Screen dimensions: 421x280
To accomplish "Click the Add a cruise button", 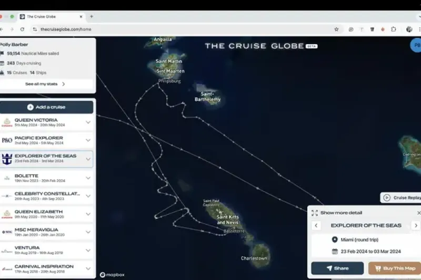I will coord(46,107).
